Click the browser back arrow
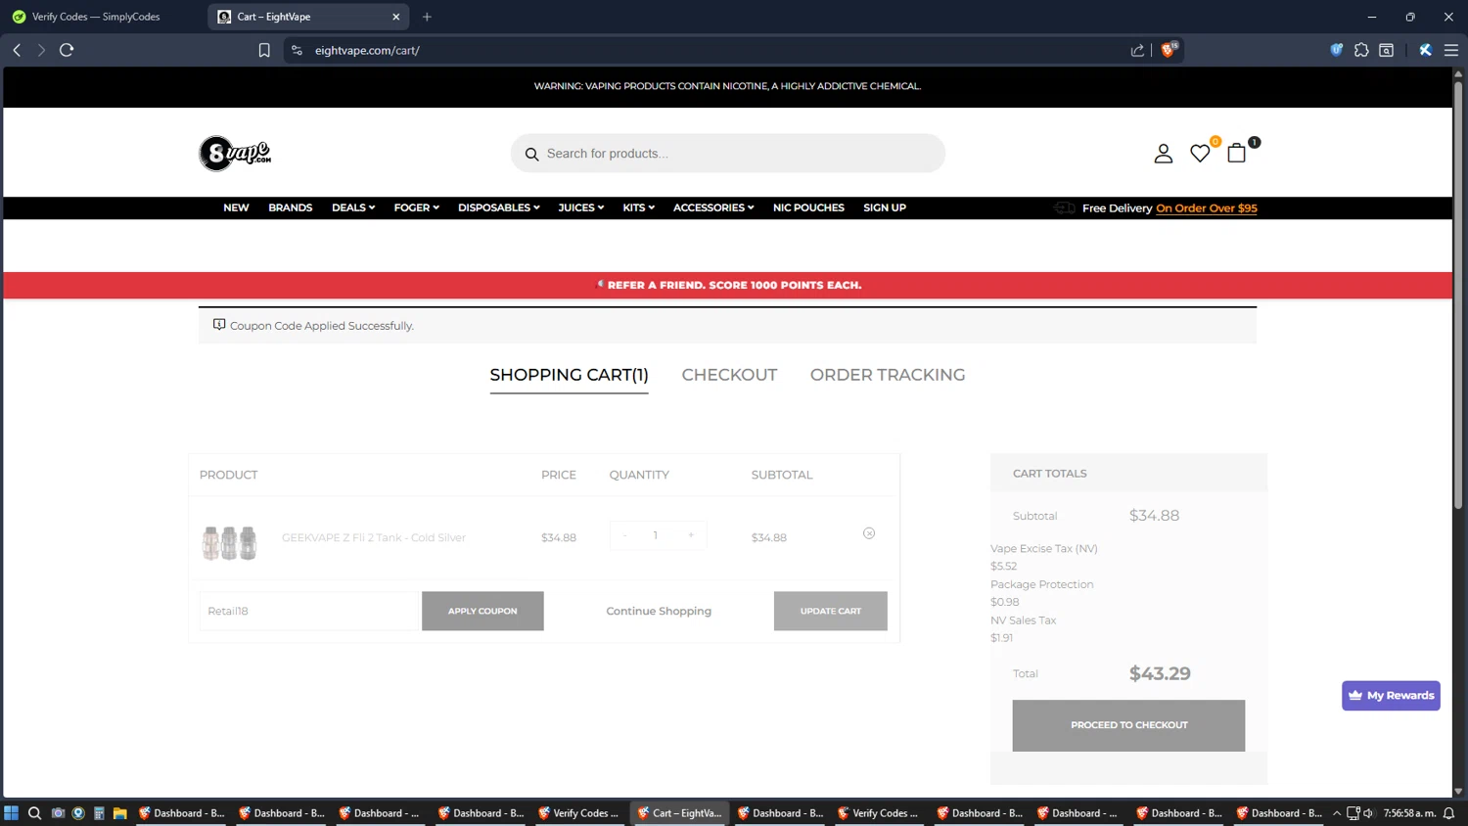 coord(17,50)
